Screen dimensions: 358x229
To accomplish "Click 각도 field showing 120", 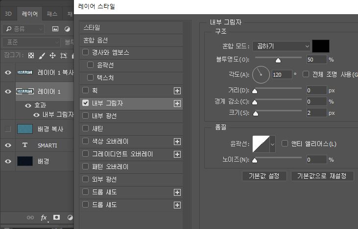I will 282,75.
